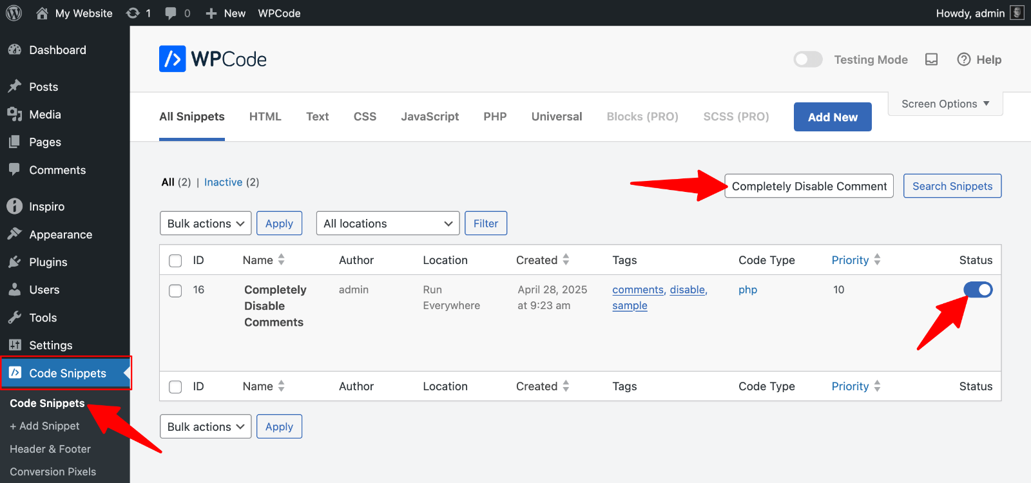
Task: Open Plugins from the sidebar
Action: click(48, 262)
